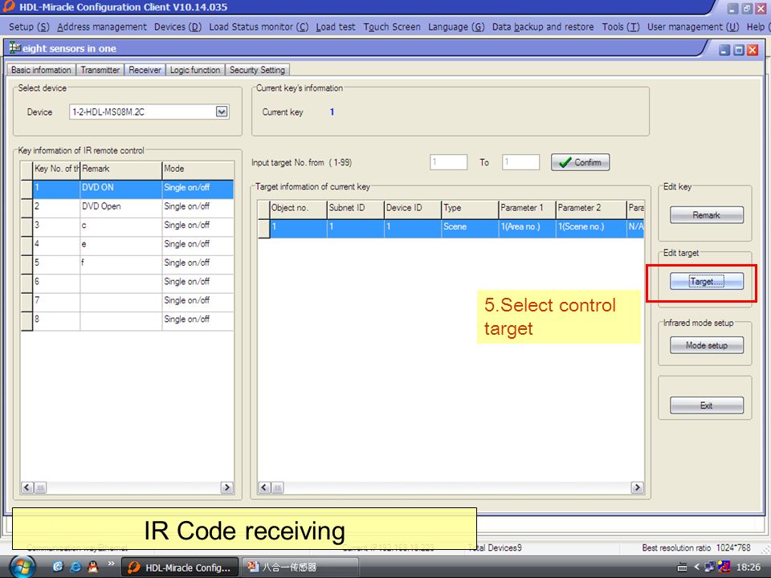Viewport: 771px width, 578px height.
Task: Open the Mode setup button
Action: pos(707,345)
